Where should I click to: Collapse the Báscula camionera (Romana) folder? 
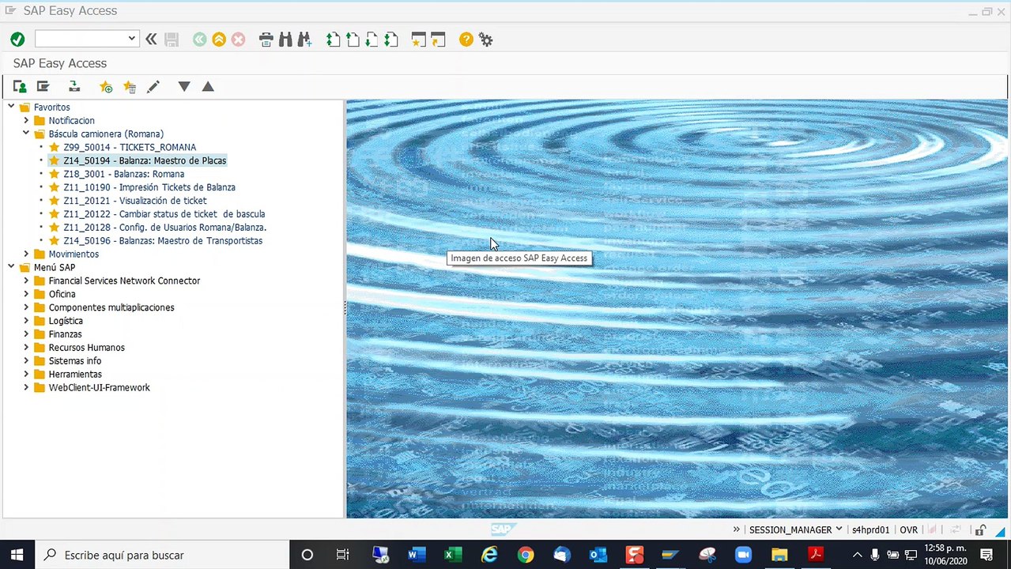[x=26, y=134]
